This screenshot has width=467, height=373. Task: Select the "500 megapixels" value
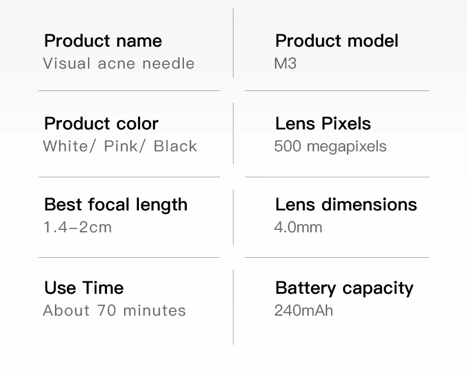pyautogui.click(x=330, y=146)
